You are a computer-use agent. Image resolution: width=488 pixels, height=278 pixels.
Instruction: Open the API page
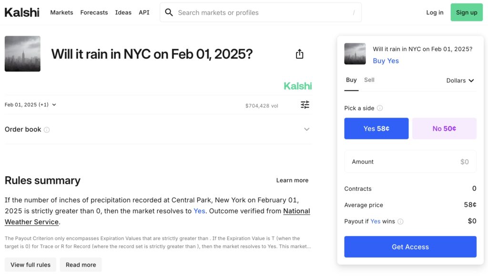(144, 12)
